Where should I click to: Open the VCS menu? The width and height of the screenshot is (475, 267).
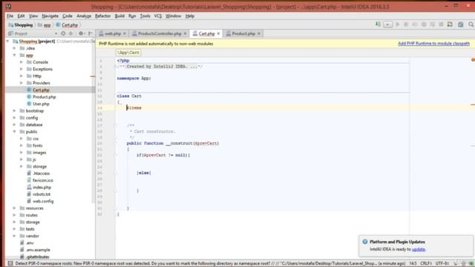point(158,16)
